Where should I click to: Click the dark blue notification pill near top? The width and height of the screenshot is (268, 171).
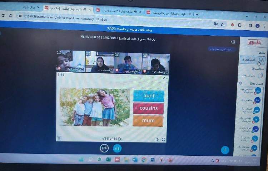(222, 49)
